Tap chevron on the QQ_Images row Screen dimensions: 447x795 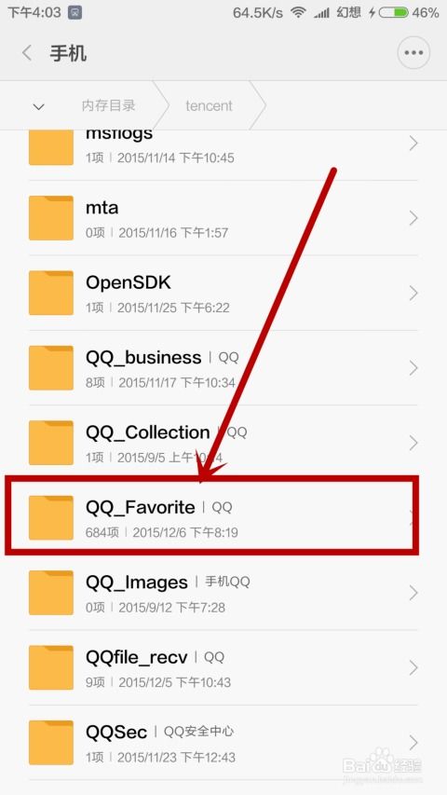point(413,593)
